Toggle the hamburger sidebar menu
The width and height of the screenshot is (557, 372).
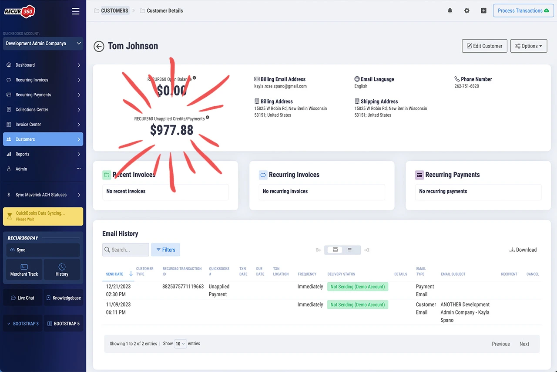click(76, 11)
